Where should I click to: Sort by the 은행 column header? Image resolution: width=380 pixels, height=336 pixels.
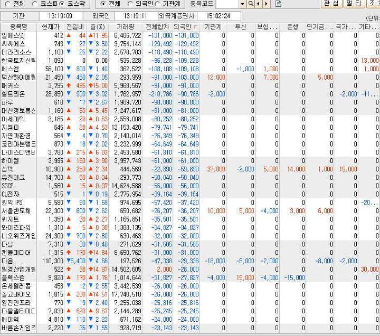point(292,27)
